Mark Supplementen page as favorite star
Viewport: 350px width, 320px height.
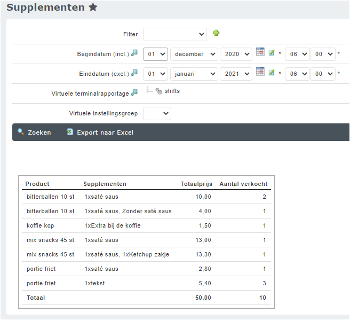93,7
